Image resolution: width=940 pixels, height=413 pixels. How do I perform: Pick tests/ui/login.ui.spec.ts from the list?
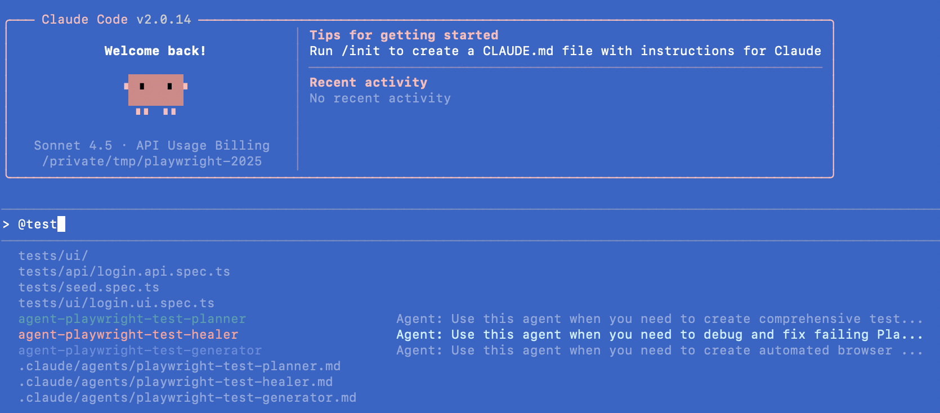click(116, 303)
